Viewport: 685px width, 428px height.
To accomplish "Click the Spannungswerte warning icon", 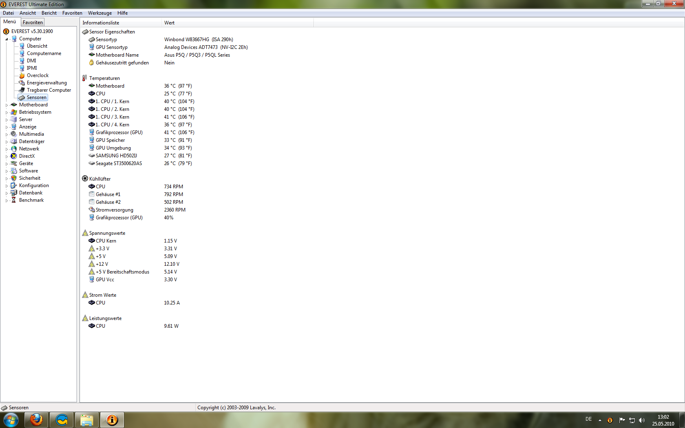I will pyautogui.click(x=85, y=233).
